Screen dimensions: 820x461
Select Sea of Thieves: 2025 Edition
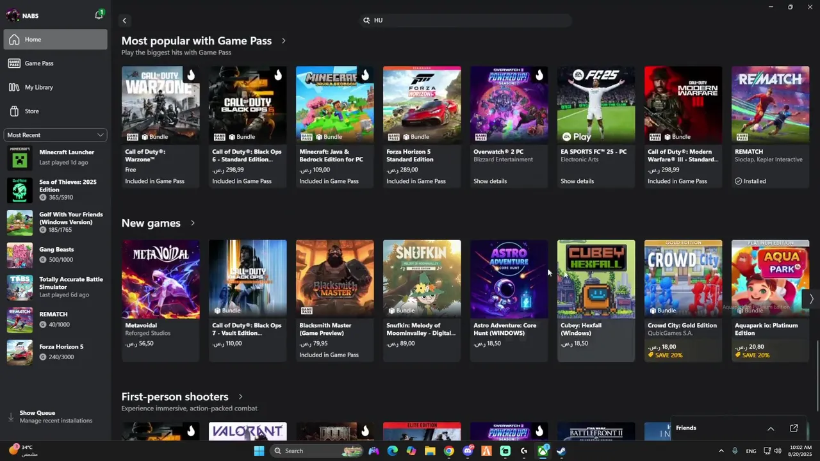pos(56,190)
